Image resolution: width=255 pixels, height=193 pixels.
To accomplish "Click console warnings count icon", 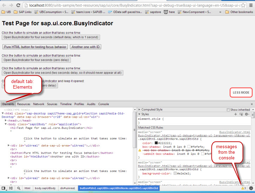I will point(244,188).
